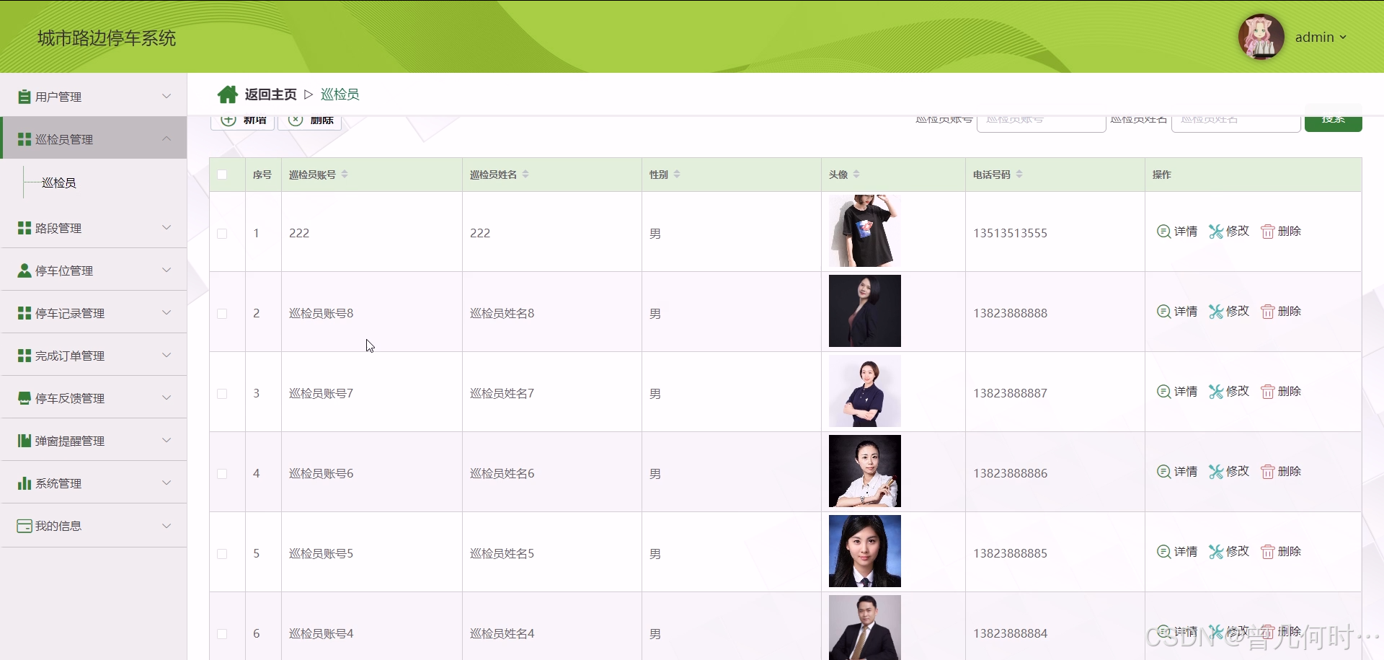Click the trash delete icon for 巡检员账号7

point(1268,392)
